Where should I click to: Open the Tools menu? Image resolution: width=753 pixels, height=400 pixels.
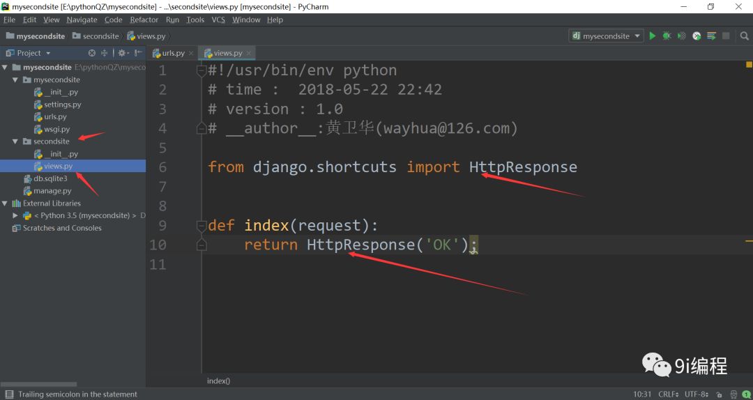tap(195, 20)
